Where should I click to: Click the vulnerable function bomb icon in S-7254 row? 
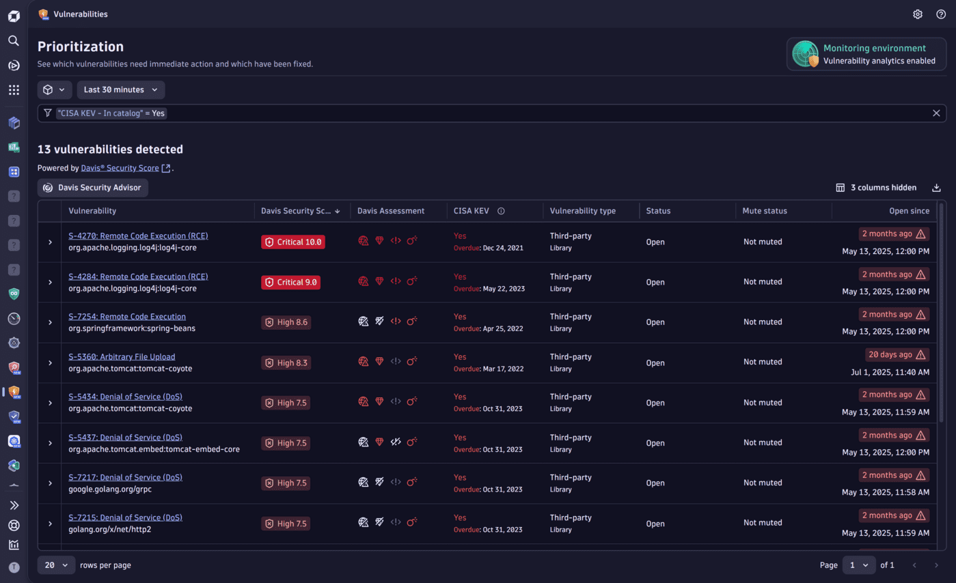pos(412,321)
